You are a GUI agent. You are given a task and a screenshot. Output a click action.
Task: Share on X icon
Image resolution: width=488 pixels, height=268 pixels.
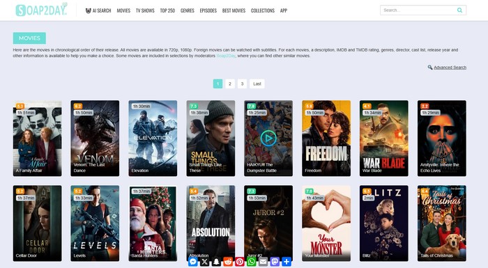click(x=204, y=262)
